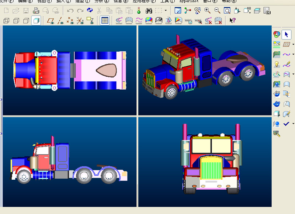Expand the arrow beside the curve tool
The image size is (295, 214).
(x=293, y=54)
